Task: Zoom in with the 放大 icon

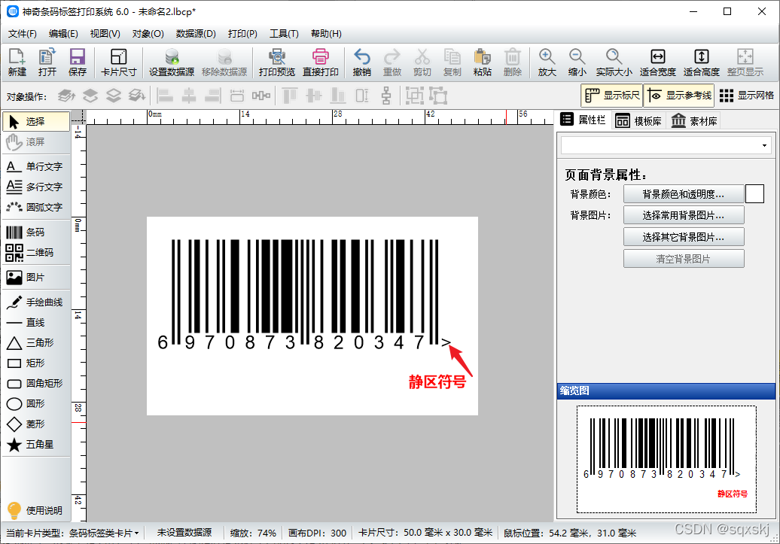Action: [547, 62]
